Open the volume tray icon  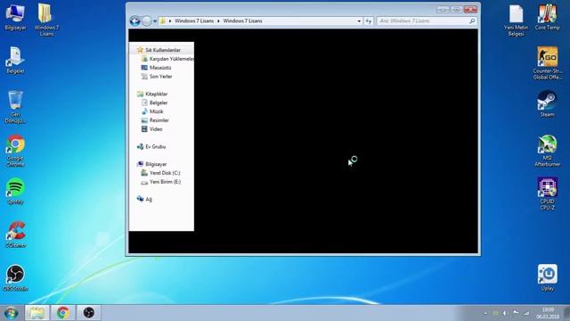click(505, 313)
